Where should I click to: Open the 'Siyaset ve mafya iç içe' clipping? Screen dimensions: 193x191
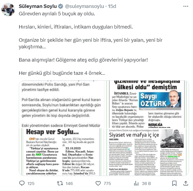pos(146,152)
